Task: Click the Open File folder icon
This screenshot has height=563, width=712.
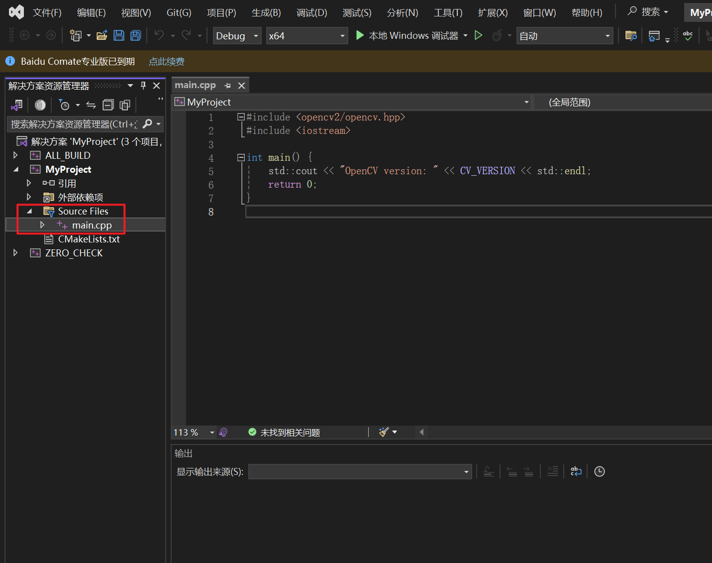Action: click(102, 35)
